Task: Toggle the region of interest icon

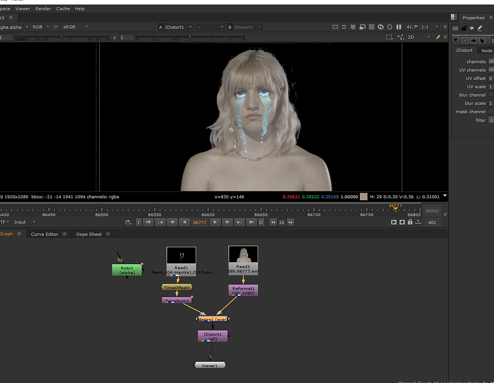Action: click(x=389, y=37)
